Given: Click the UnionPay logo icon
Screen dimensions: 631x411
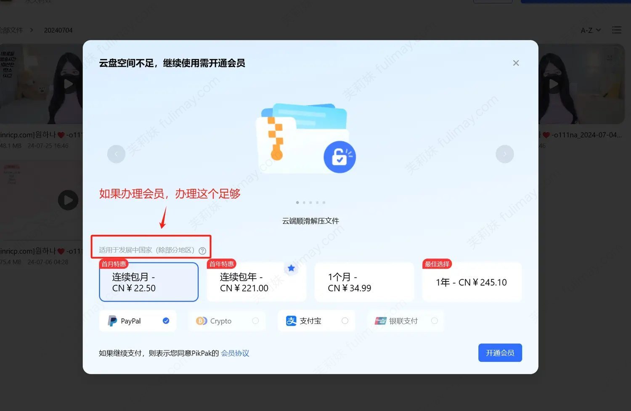Looking at the screenshot, I should [x=380, y=321].
